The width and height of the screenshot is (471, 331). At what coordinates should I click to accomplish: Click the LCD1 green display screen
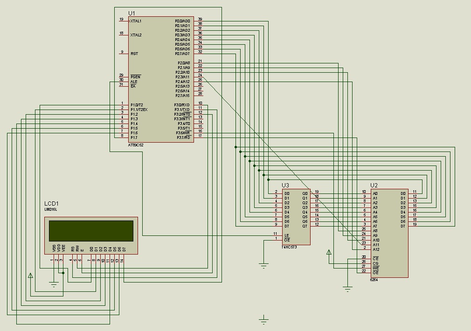click(x=91, y=231)
